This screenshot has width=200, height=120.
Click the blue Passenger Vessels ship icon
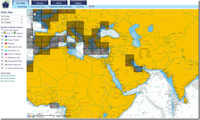[6, 37]
